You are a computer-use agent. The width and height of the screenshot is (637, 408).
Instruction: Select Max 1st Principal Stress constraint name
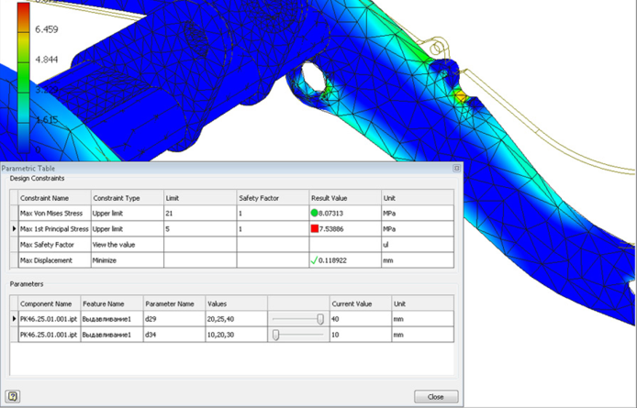[x=54, y=229]
